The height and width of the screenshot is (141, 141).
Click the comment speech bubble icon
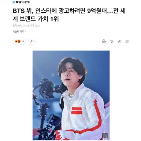point(30,41)
